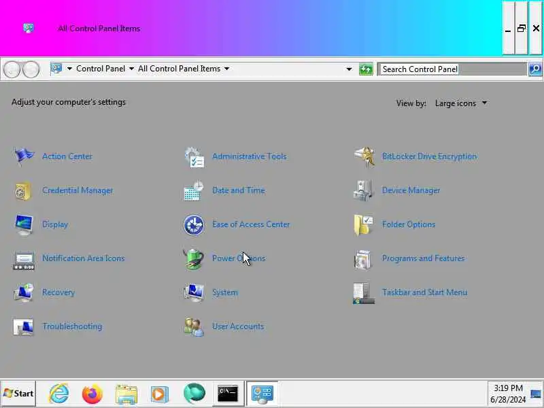Launch Internet Explorer from the taskbar
The height and width of the screenshot is (408, 544).
[x=58, y=394]
